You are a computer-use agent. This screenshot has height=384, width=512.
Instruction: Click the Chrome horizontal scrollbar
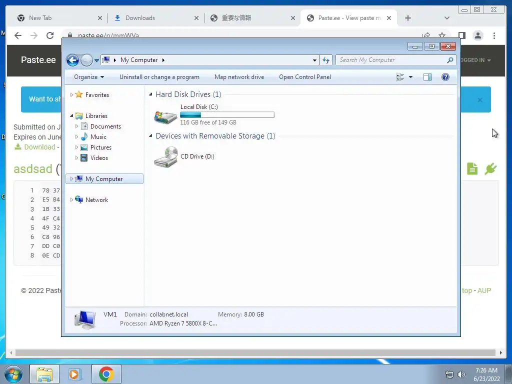pos(255,352)
